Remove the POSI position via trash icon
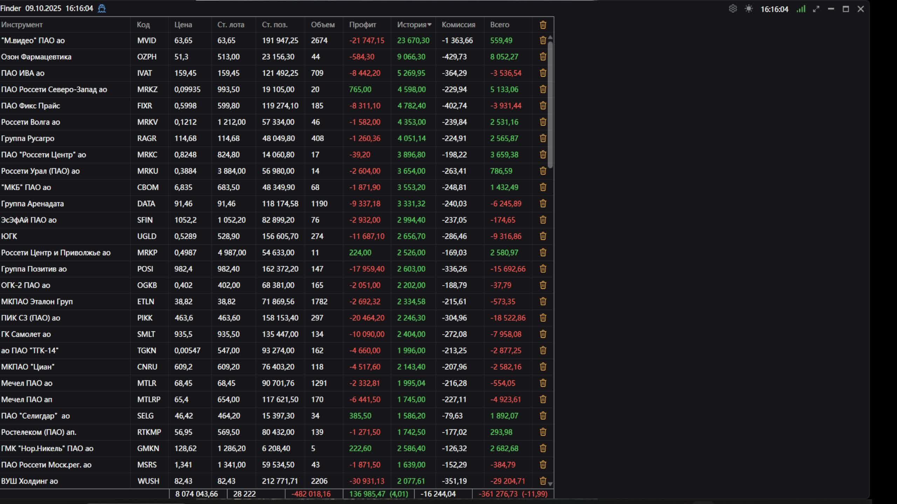Viewport: 897px width, 504px height. pyautogui.click(x=543, y=269)
